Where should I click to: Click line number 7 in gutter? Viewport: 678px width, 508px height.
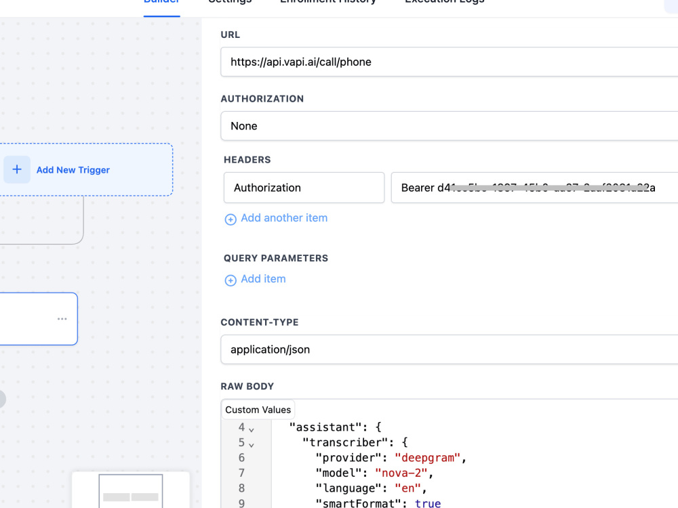click(242, 473)
